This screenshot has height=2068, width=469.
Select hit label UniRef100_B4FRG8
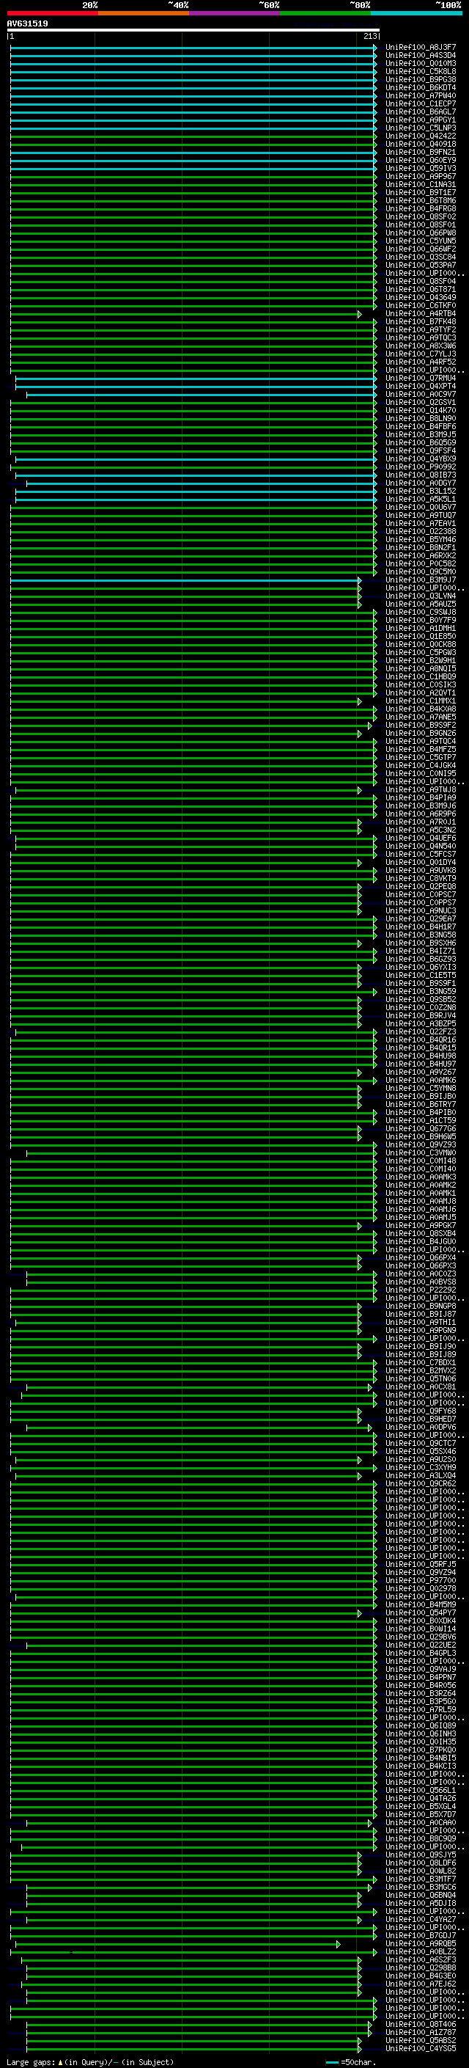(x=421, y=209)
